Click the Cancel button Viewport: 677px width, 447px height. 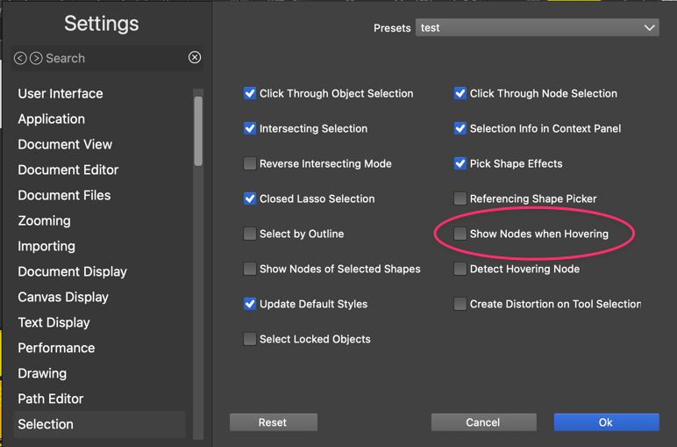coord(483,422)
